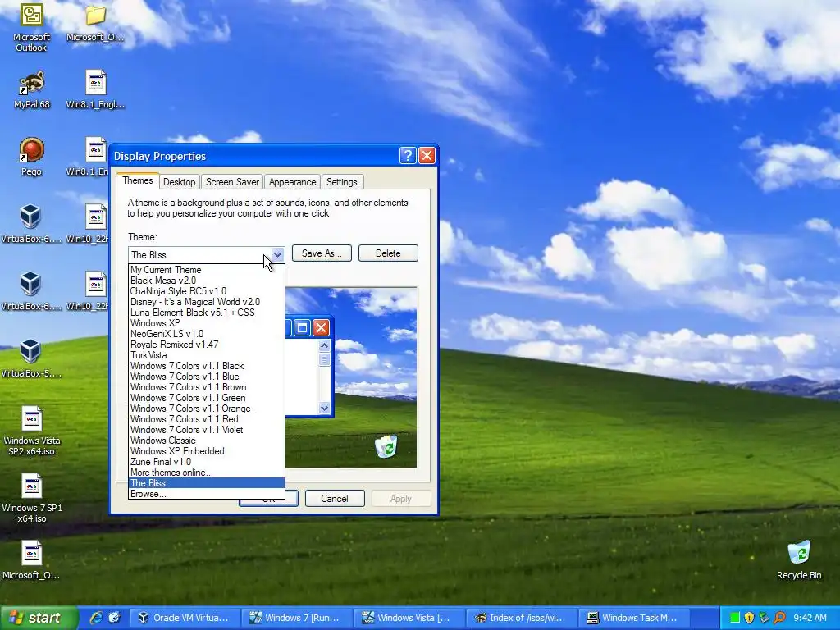
Task: Pick Luna Element Black v5.1 + CSS
Action: point(206,313)
